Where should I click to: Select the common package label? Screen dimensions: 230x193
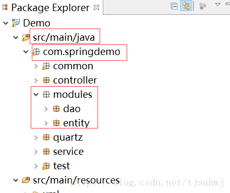[73, 66]
